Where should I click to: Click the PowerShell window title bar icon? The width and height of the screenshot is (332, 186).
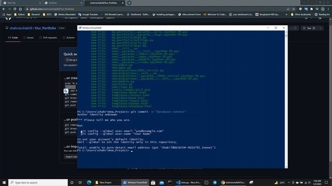[x=80, y=28]
